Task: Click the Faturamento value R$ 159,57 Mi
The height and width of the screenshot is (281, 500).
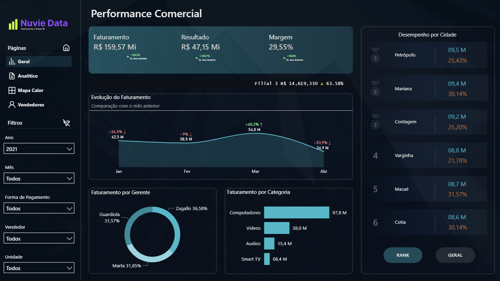Action: pyautogui.click(x=115, y=47)
